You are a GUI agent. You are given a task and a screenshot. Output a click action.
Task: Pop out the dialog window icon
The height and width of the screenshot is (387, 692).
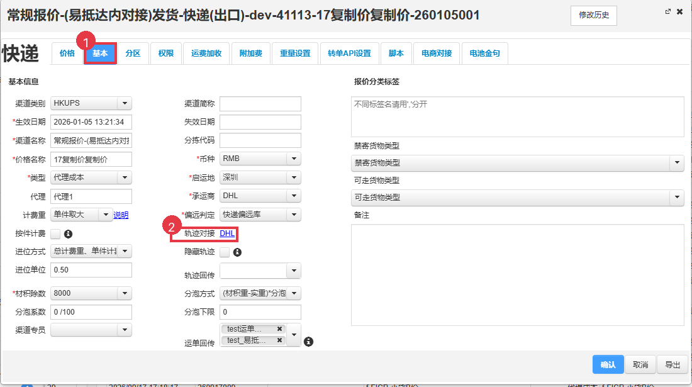(x=667, y=11)
